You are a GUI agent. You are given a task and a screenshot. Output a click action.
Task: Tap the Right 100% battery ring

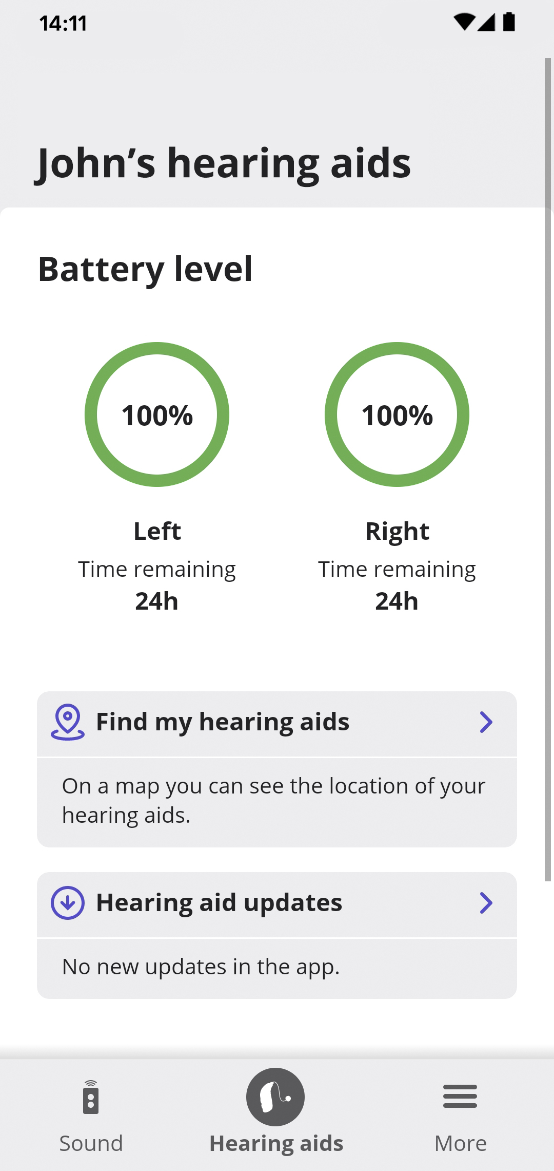[x=397, y=414]
